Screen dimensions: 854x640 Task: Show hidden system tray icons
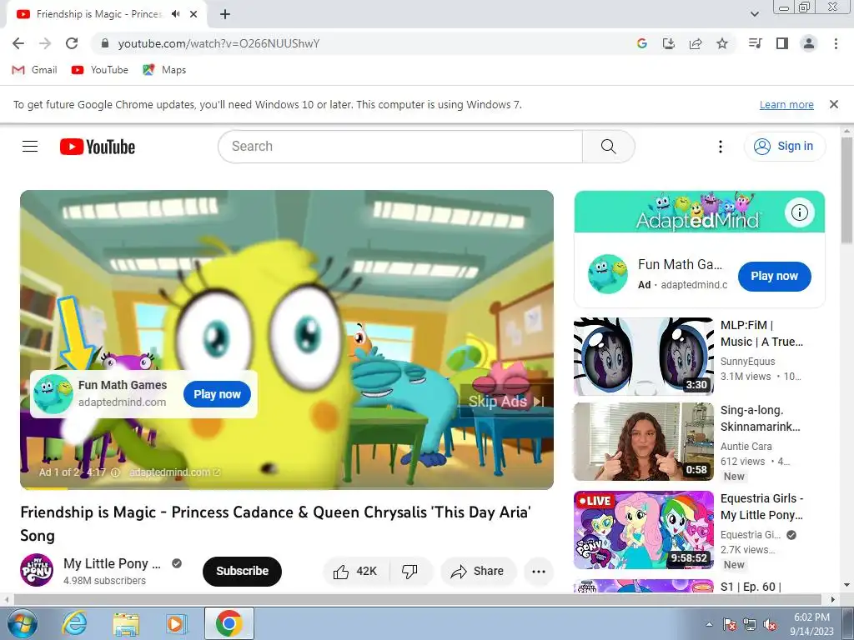(x=709, y=625)
